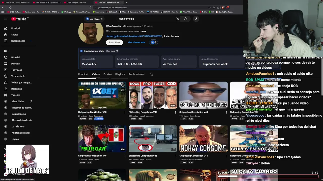Image resolution: width=323 pixels, height=181 pixels.
Task: Open Logros in the sidebar
Action: click(15, 139)
